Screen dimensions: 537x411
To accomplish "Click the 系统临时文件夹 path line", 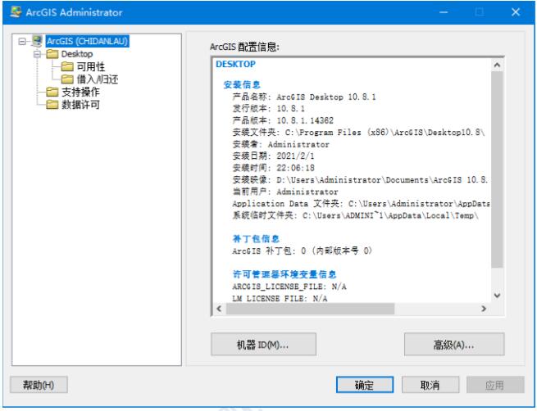I will [356, 215].
